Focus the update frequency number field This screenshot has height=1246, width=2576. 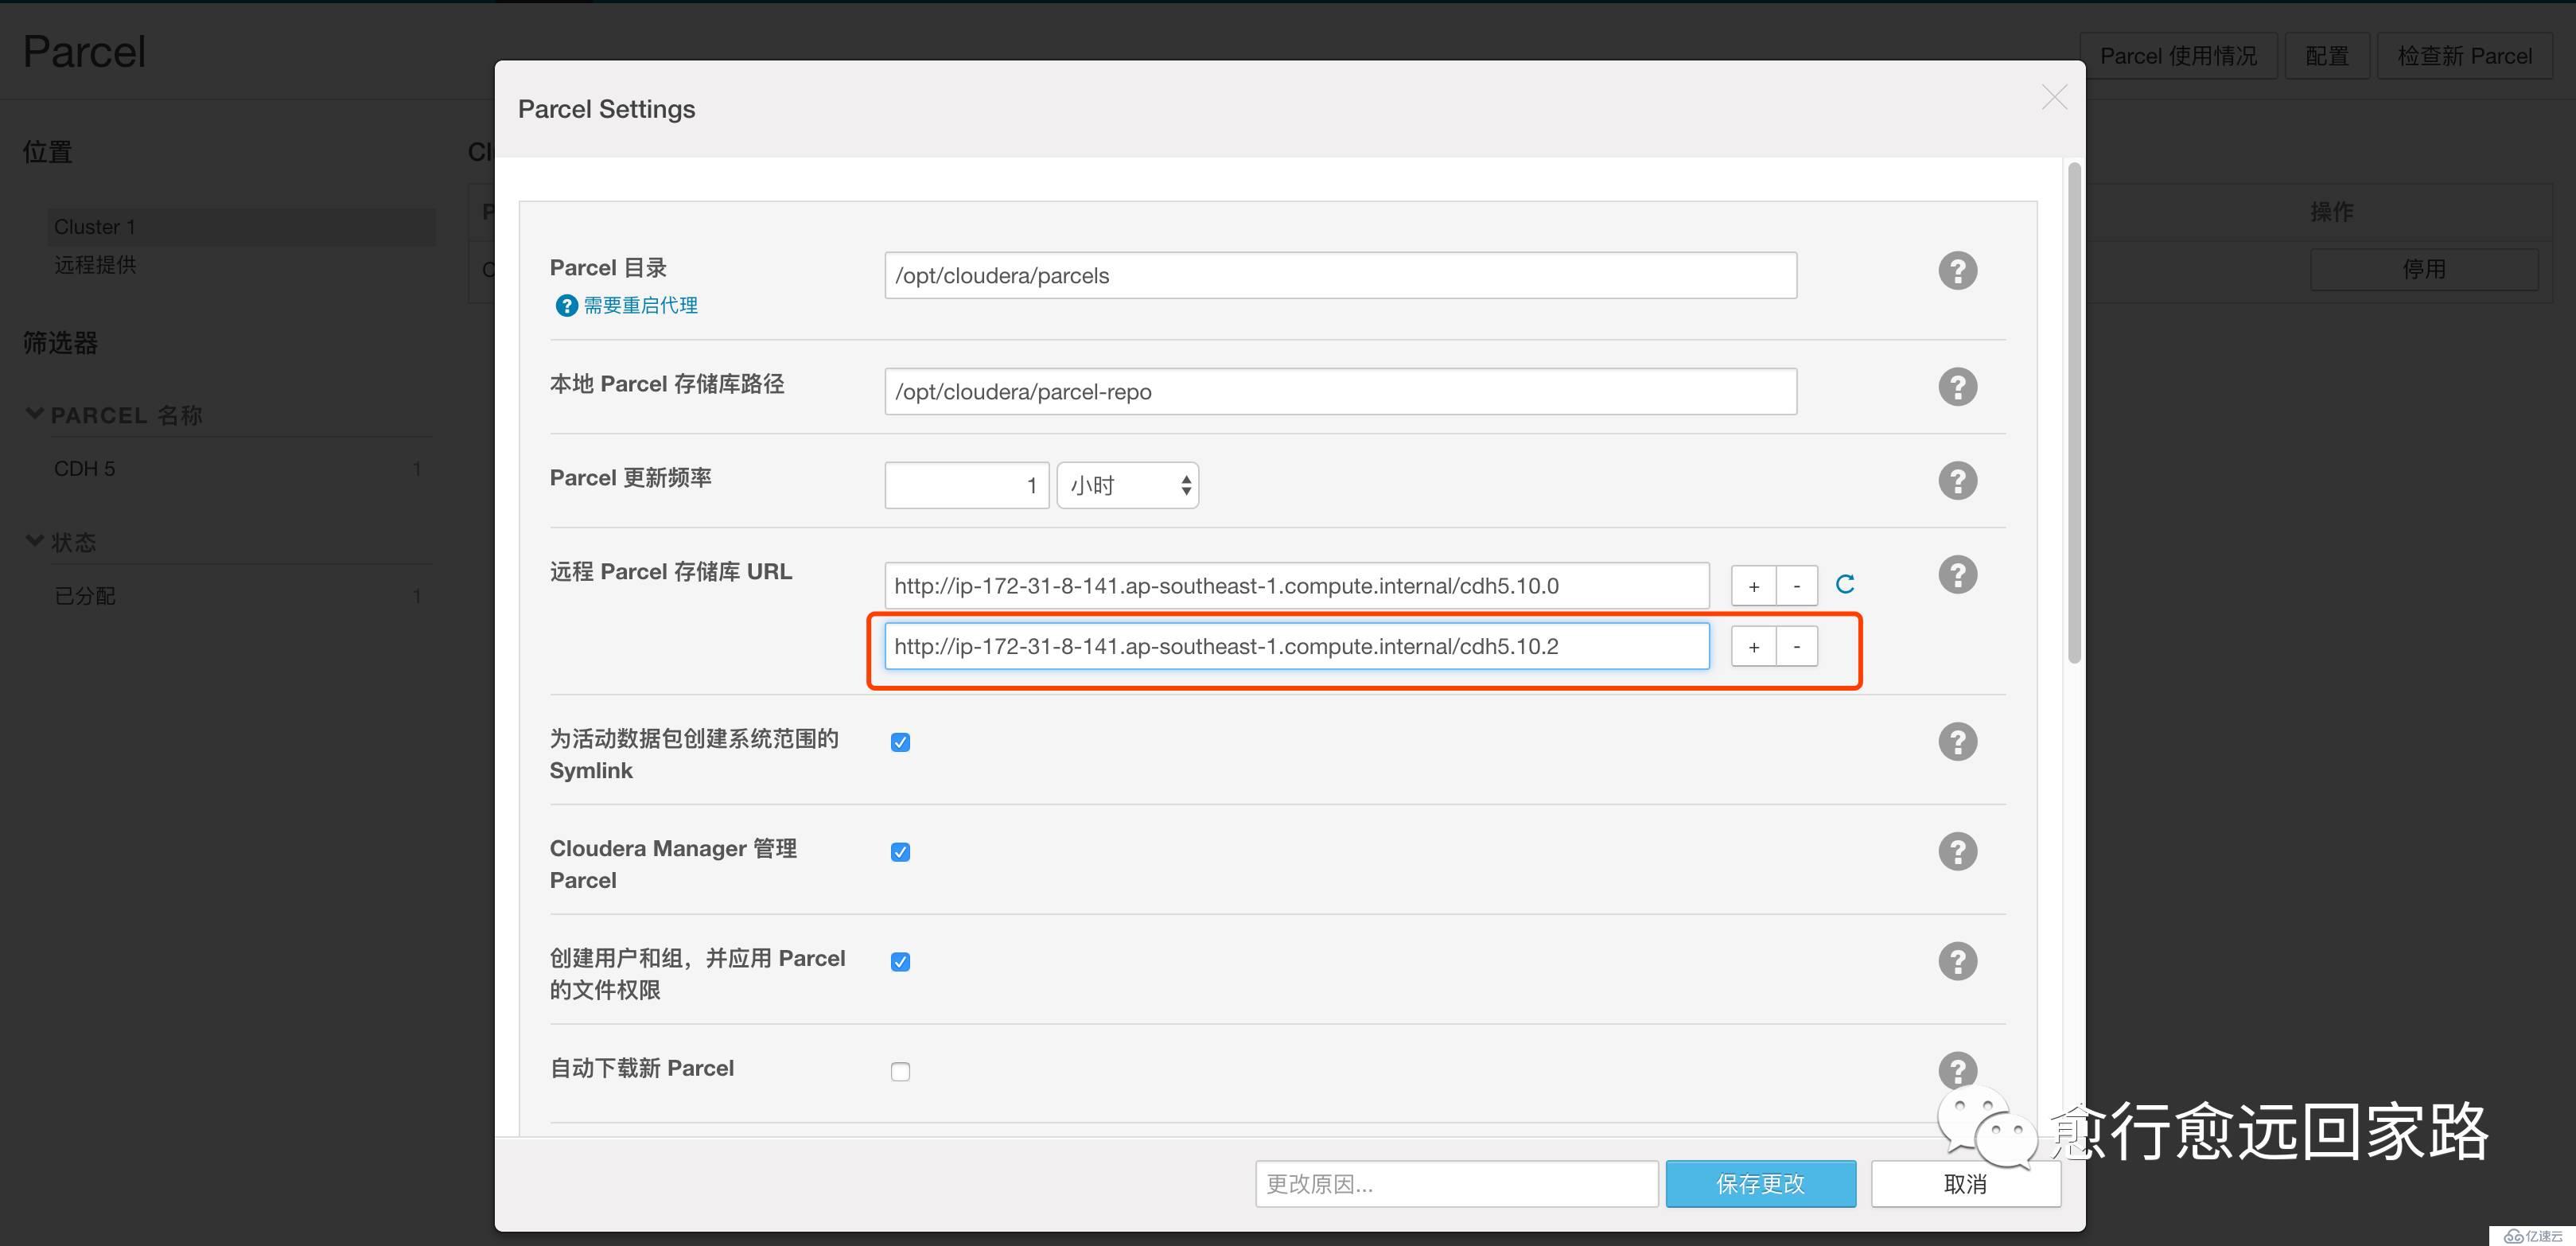coord(966,485)
